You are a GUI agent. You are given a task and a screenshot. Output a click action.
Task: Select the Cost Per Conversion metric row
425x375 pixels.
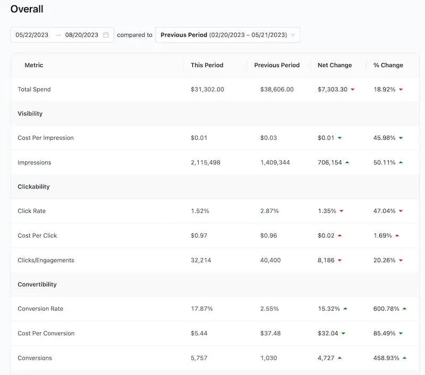(x=46, y=334)
